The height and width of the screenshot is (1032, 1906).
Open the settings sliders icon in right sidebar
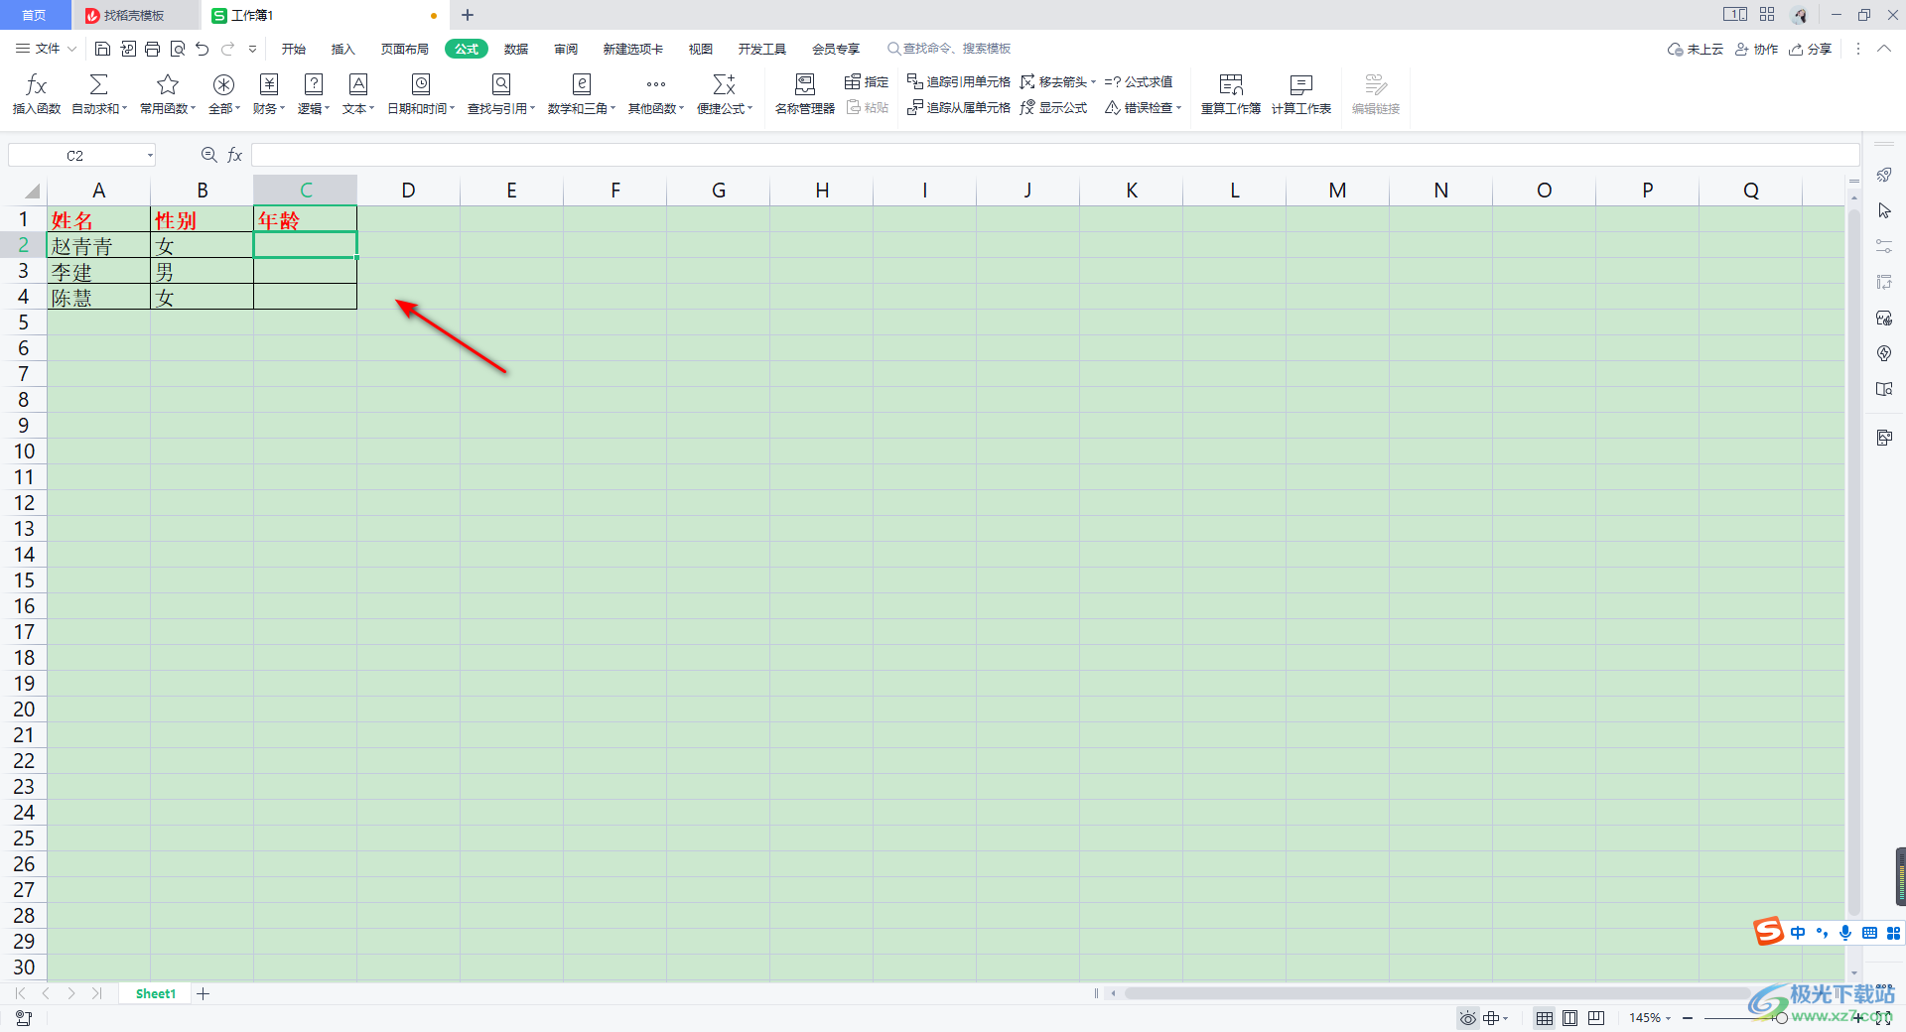(1884, 246)
